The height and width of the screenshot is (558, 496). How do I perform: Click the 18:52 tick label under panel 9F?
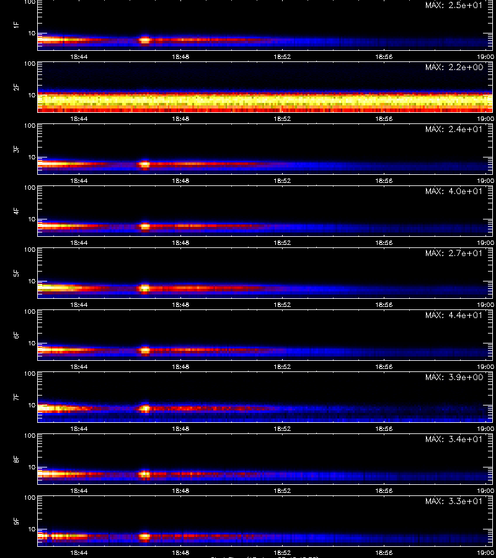[x=282, y=552]
